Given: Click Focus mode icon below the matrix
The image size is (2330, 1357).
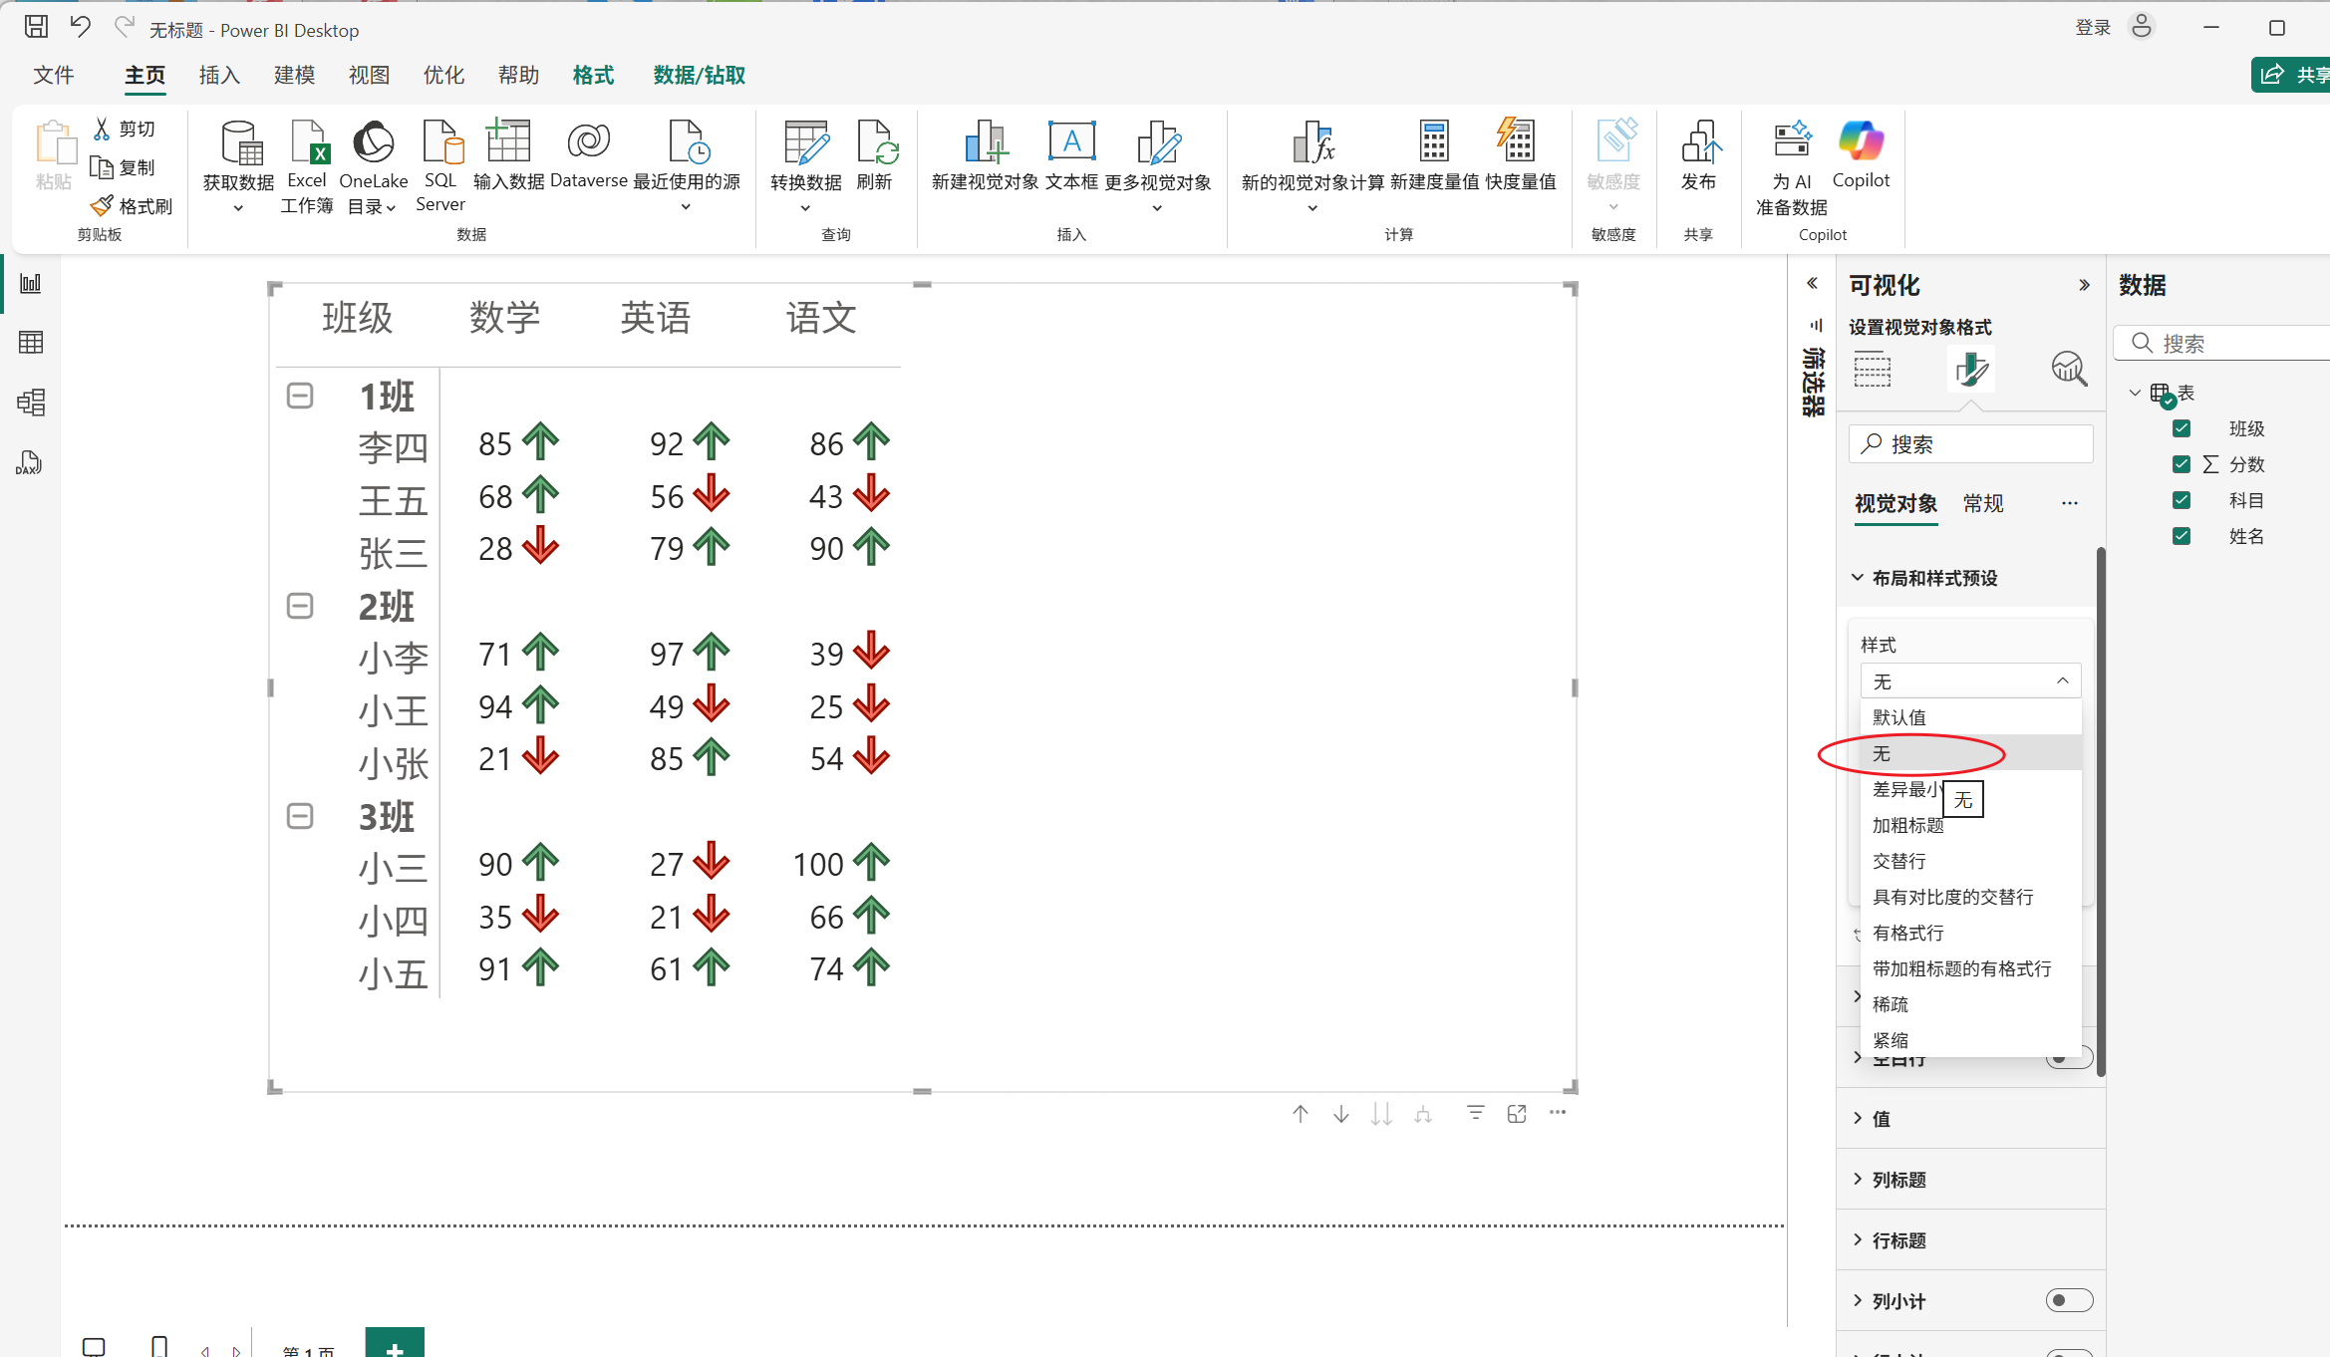Looking at the screenshot, I should point(1517,1114).
